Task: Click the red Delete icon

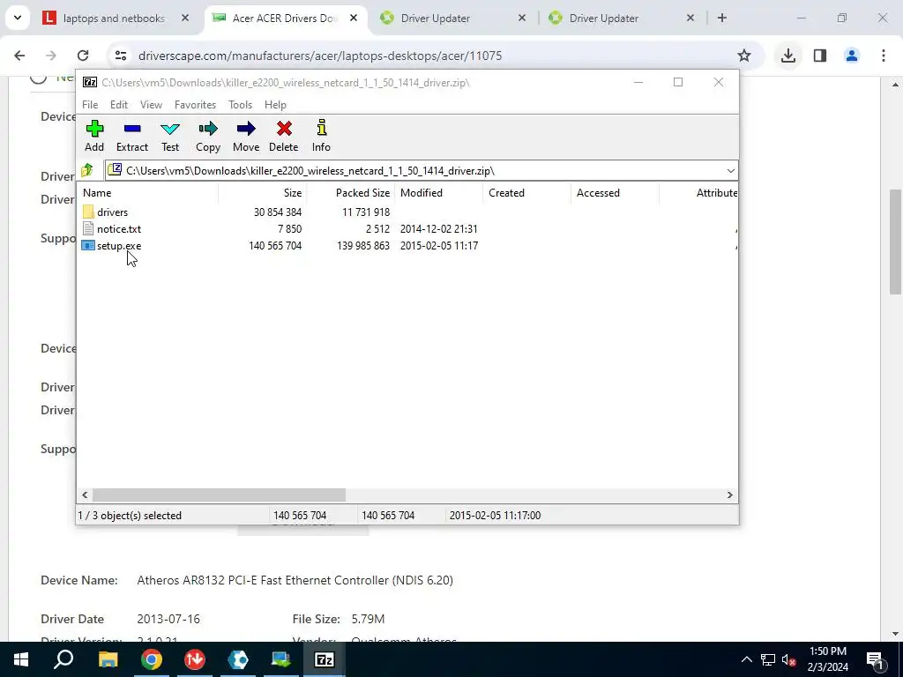Action: pyautogui.click(x=283, y=136)
